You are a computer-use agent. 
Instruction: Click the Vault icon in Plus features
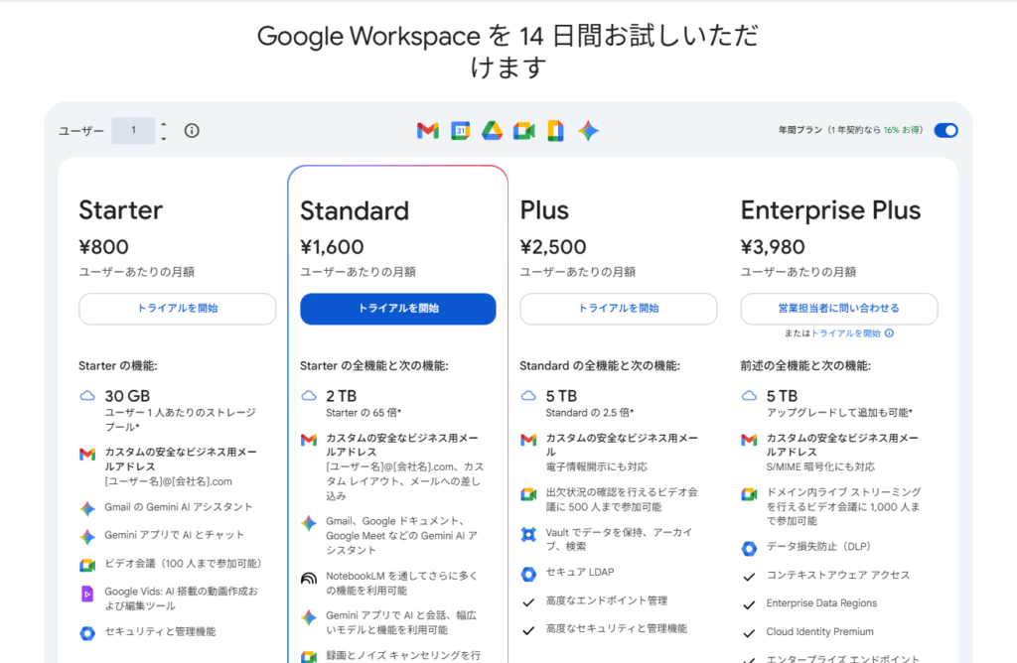click(x=528, y=534)
